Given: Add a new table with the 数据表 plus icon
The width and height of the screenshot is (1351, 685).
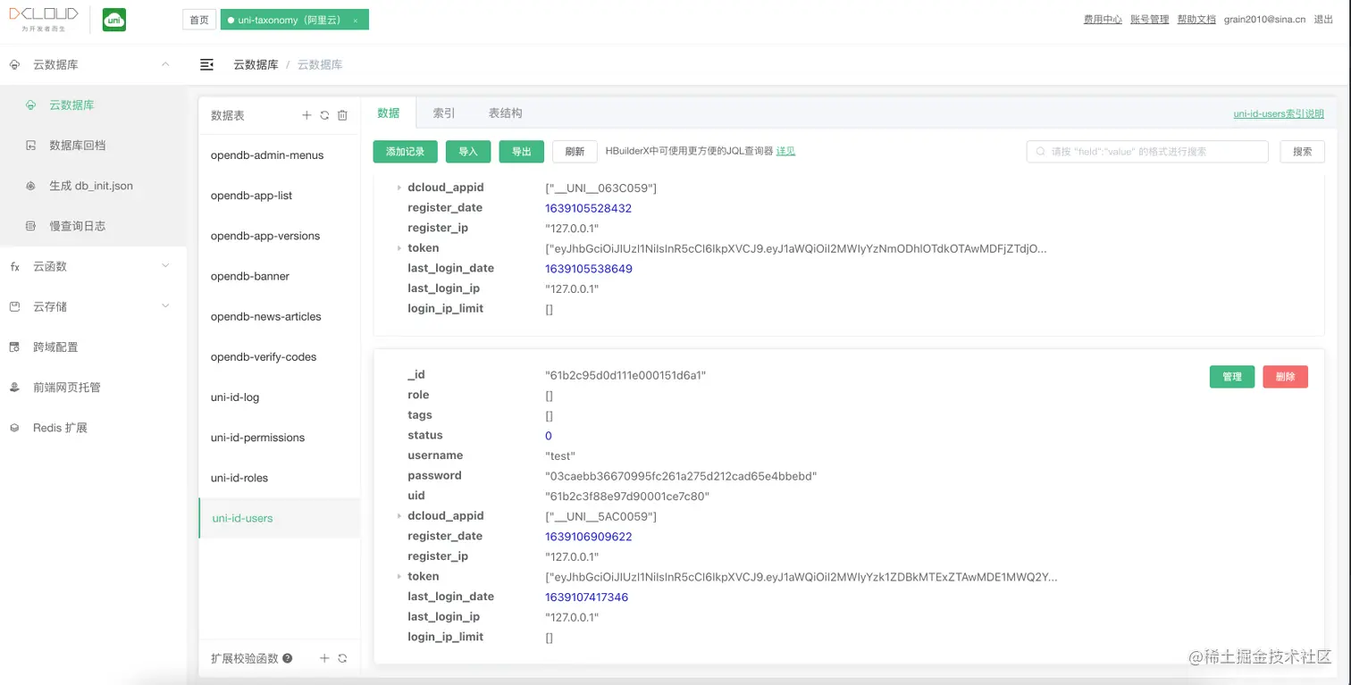Looking at the screenshot, I should coord(306,115).
